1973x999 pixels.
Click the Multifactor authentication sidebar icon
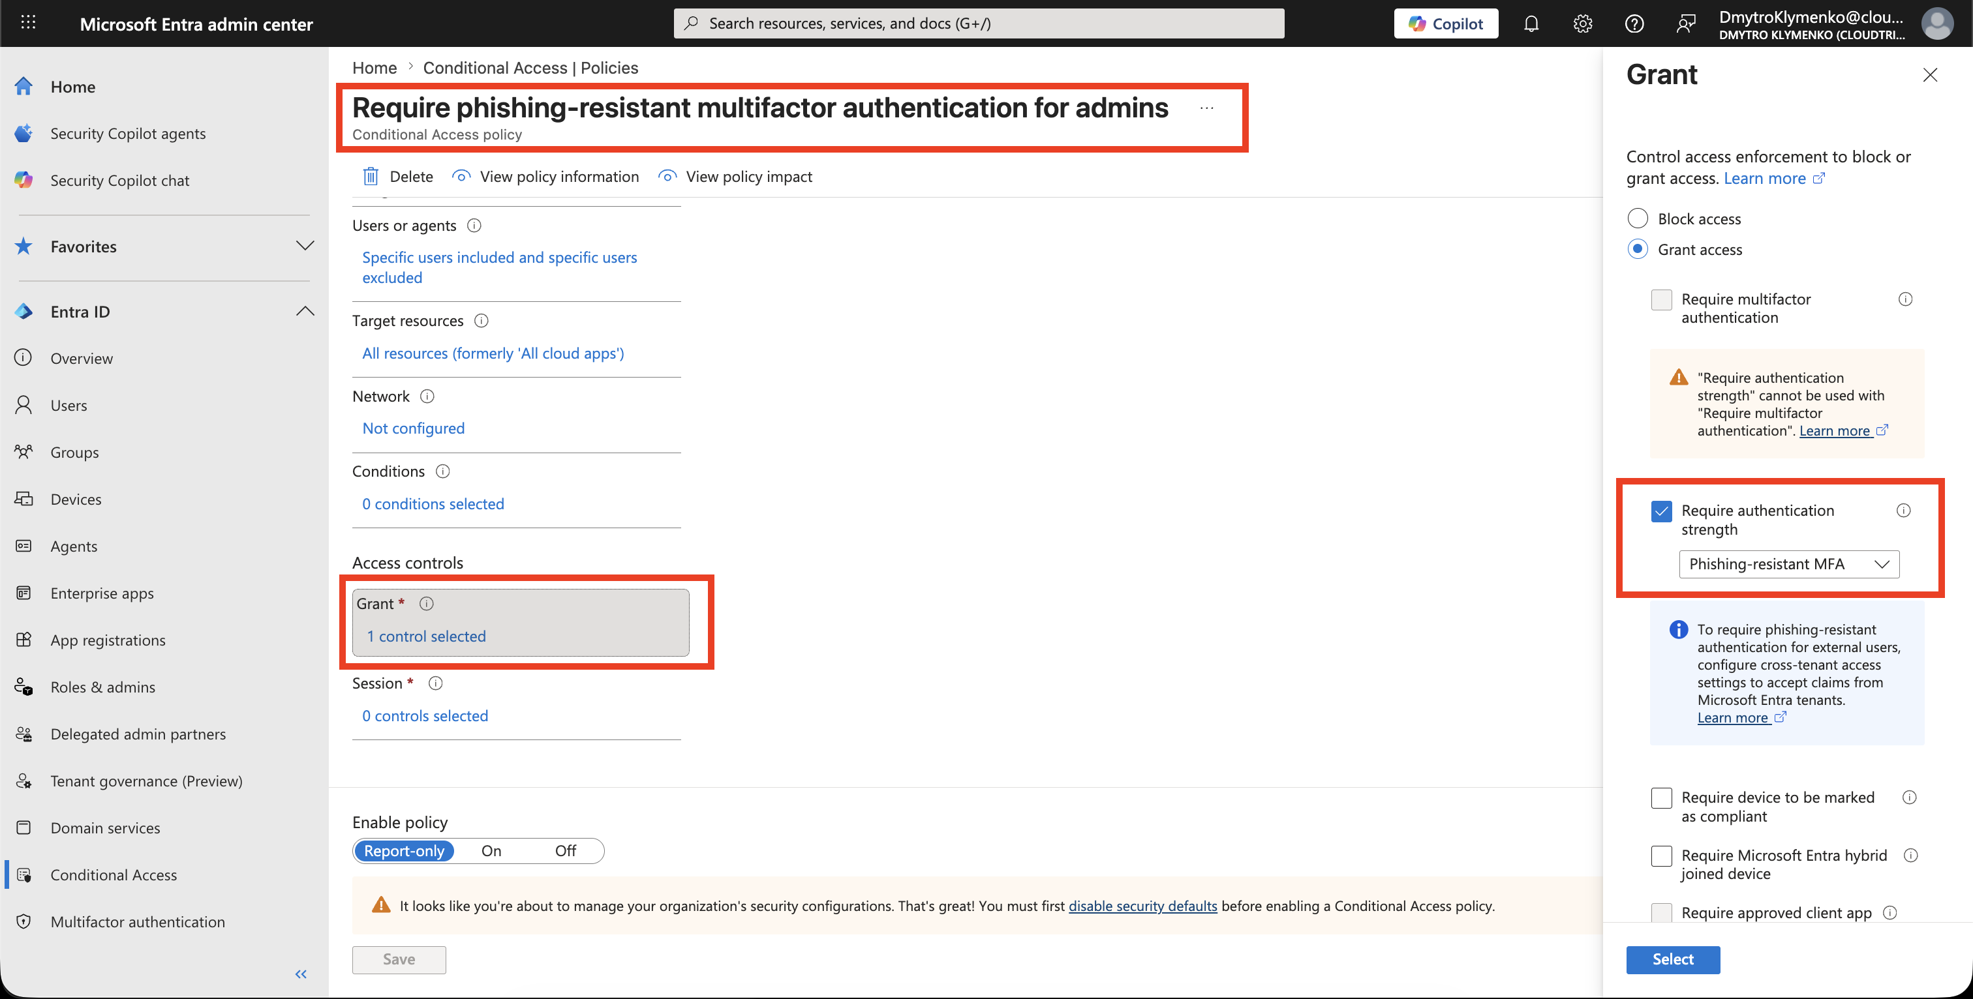tap(23, 921)
